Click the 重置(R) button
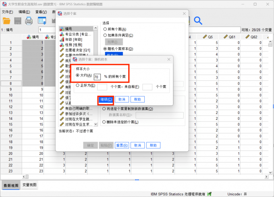This screenshot has width=274, height=197. point(121,145)
